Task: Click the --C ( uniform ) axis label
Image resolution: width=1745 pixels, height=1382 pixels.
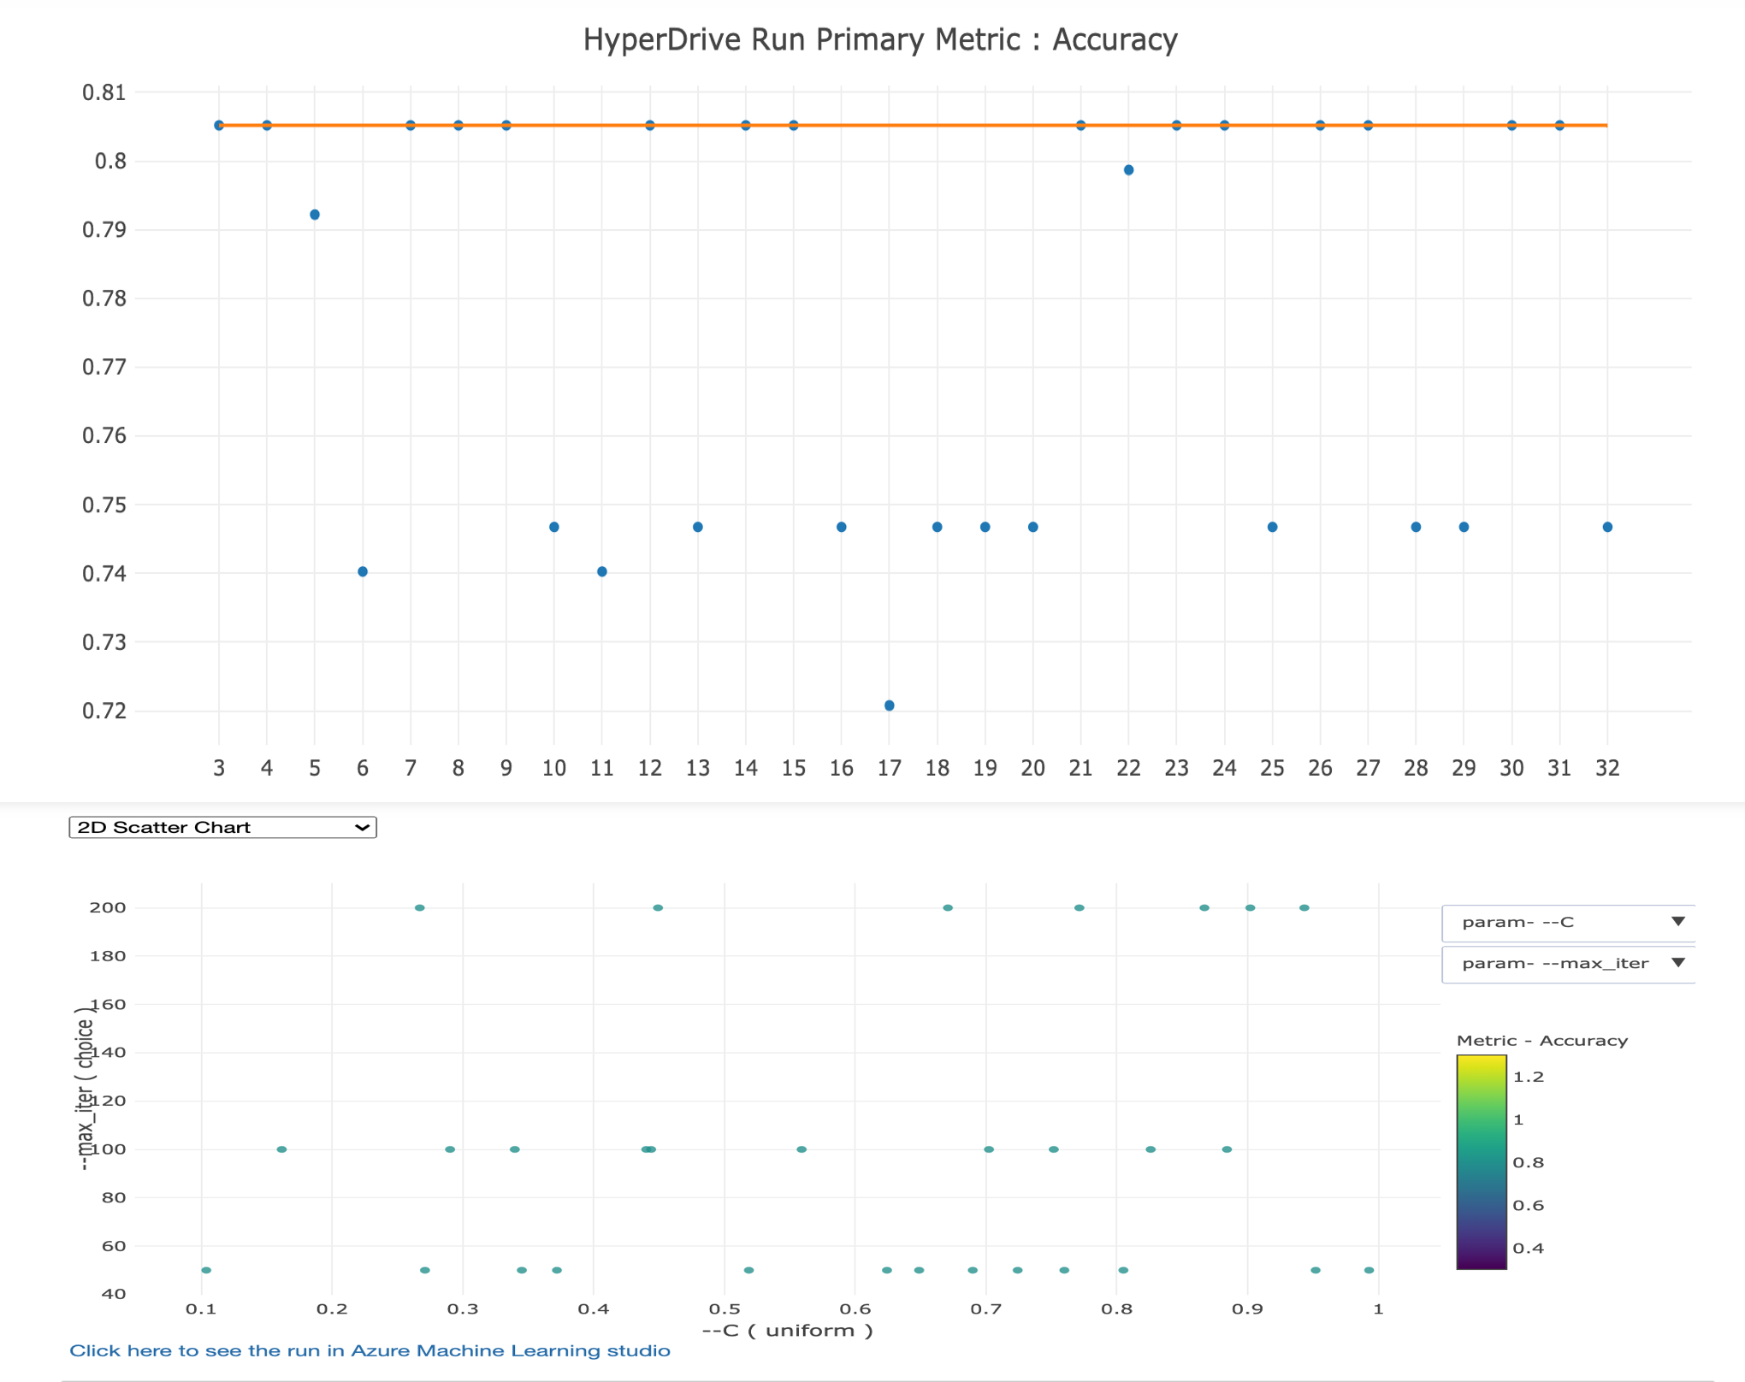Action: 787,1331
